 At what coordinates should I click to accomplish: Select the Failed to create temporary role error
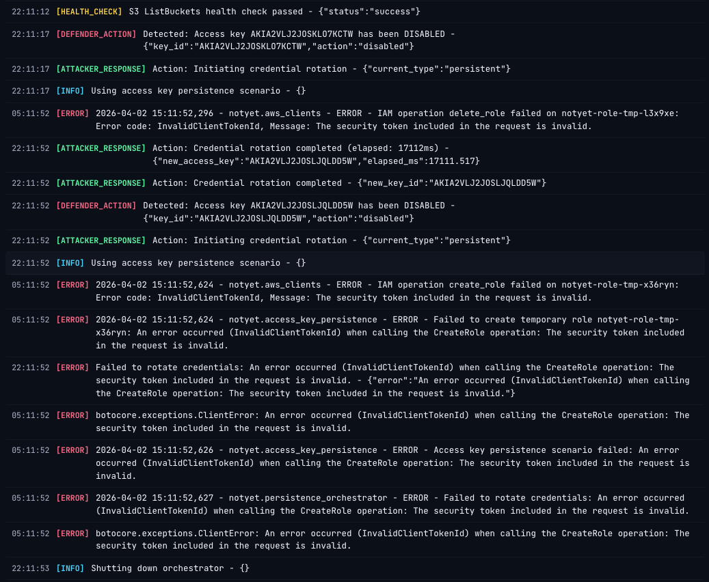[390, 333]
